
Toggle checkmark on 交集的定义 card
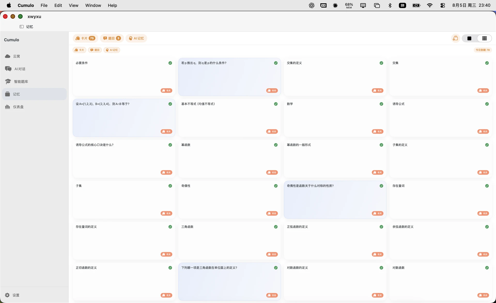tap(381, 63)
